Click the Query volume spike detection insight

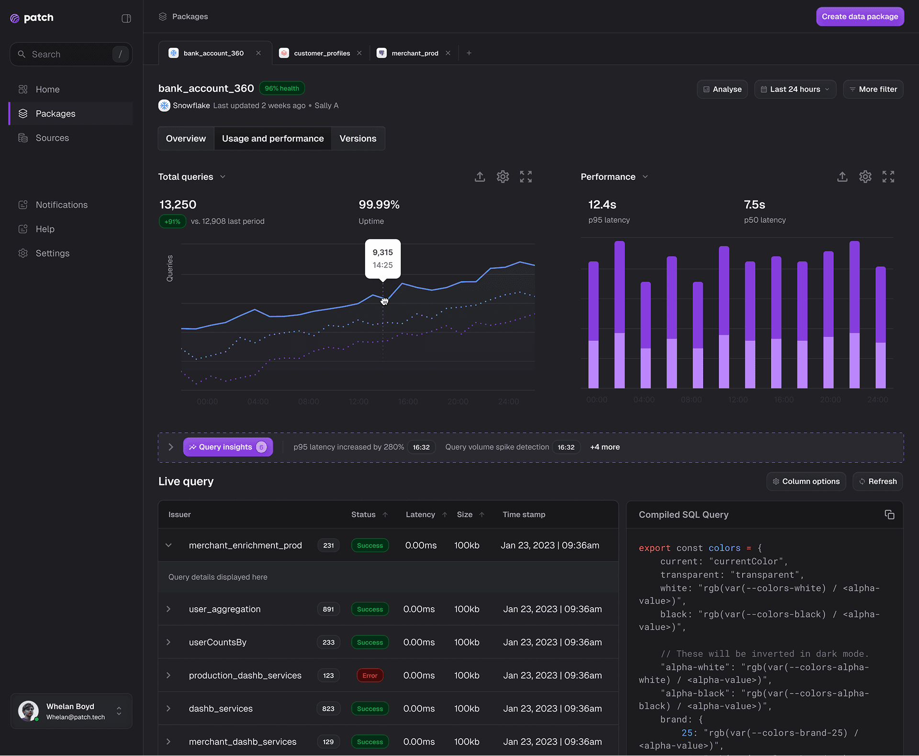(x=497, y=447)
